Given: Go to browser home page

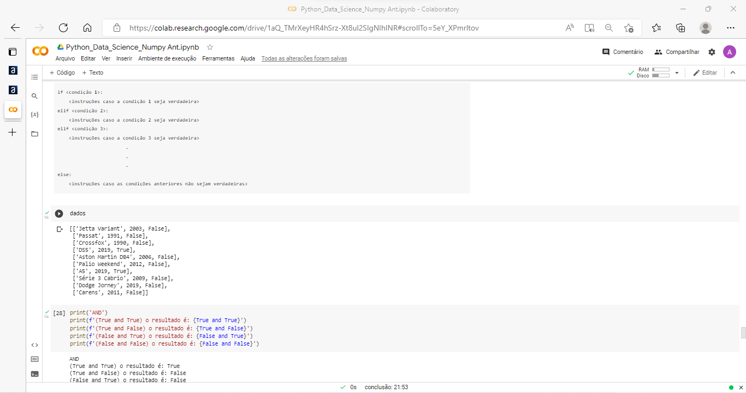Looking at the screenshot, I should 87,28.
